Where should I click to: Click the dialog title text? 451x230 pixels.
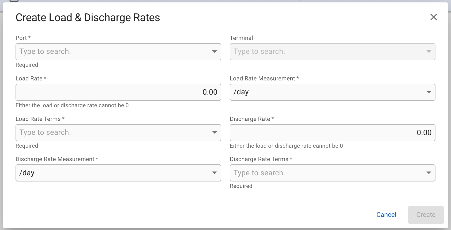click(x=88, y=18)
